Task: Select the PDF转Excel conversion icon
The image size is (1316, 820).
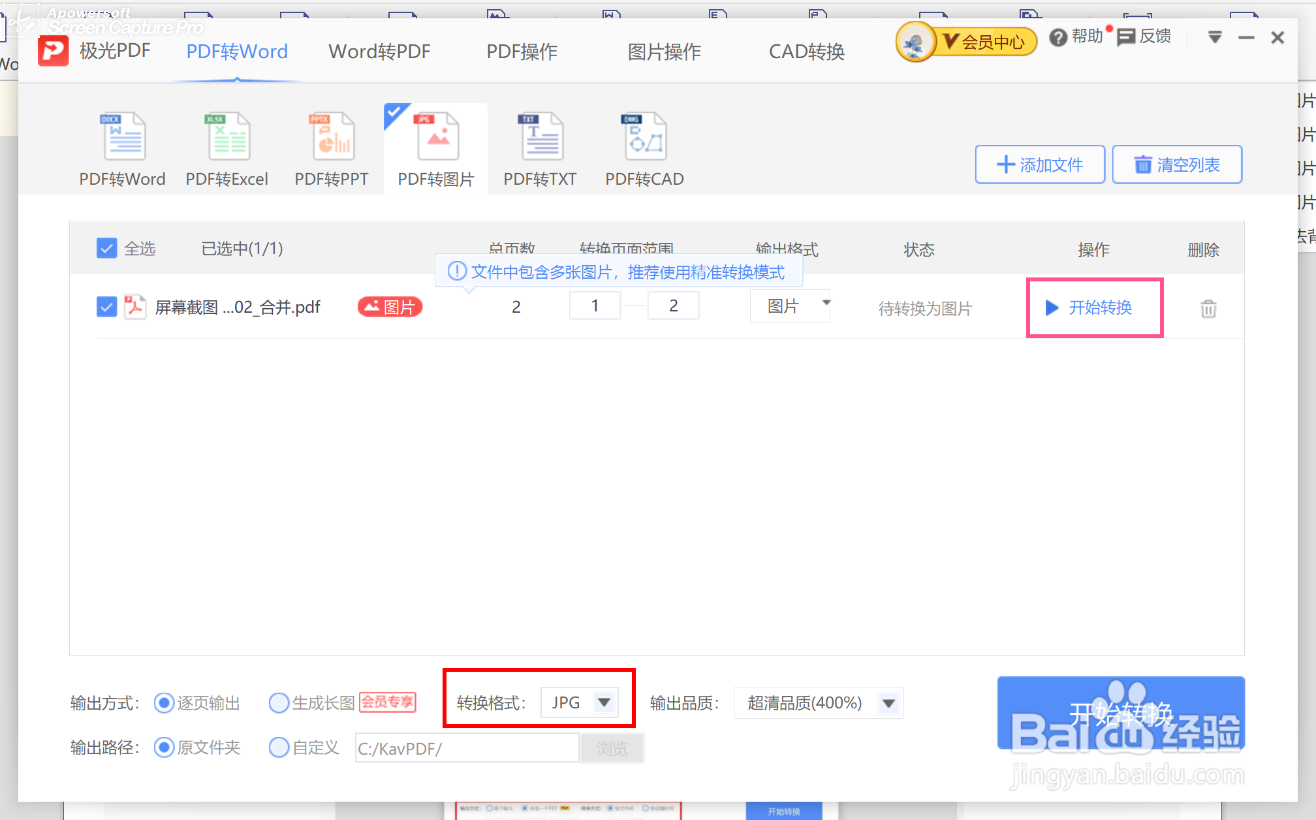Action: point(227,136)
